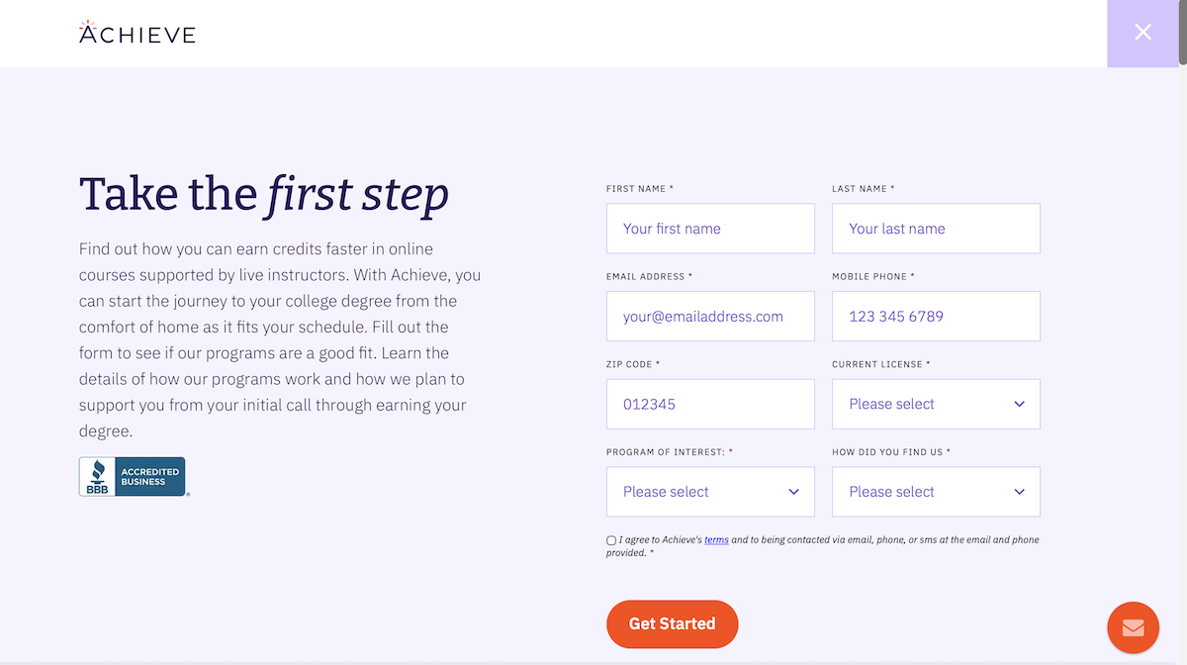Focus the First Name input field
This screenshot has height=665, width=1187.
click(x=710, y=229)
